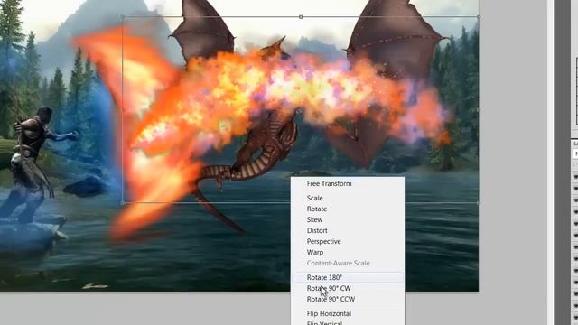Click the right-middle transform handle
The image size is (578, 325).
(479, 110)
